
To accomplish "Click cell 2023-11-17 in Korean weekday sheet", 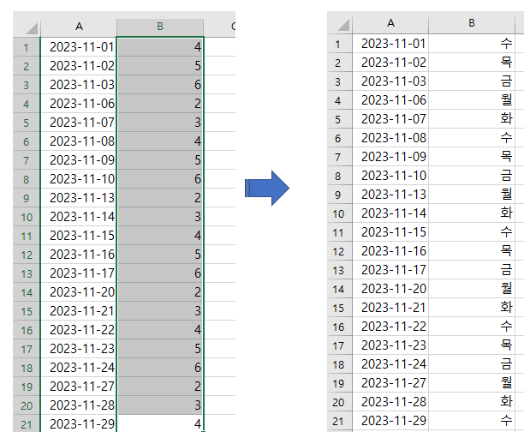I will (390, 270).
